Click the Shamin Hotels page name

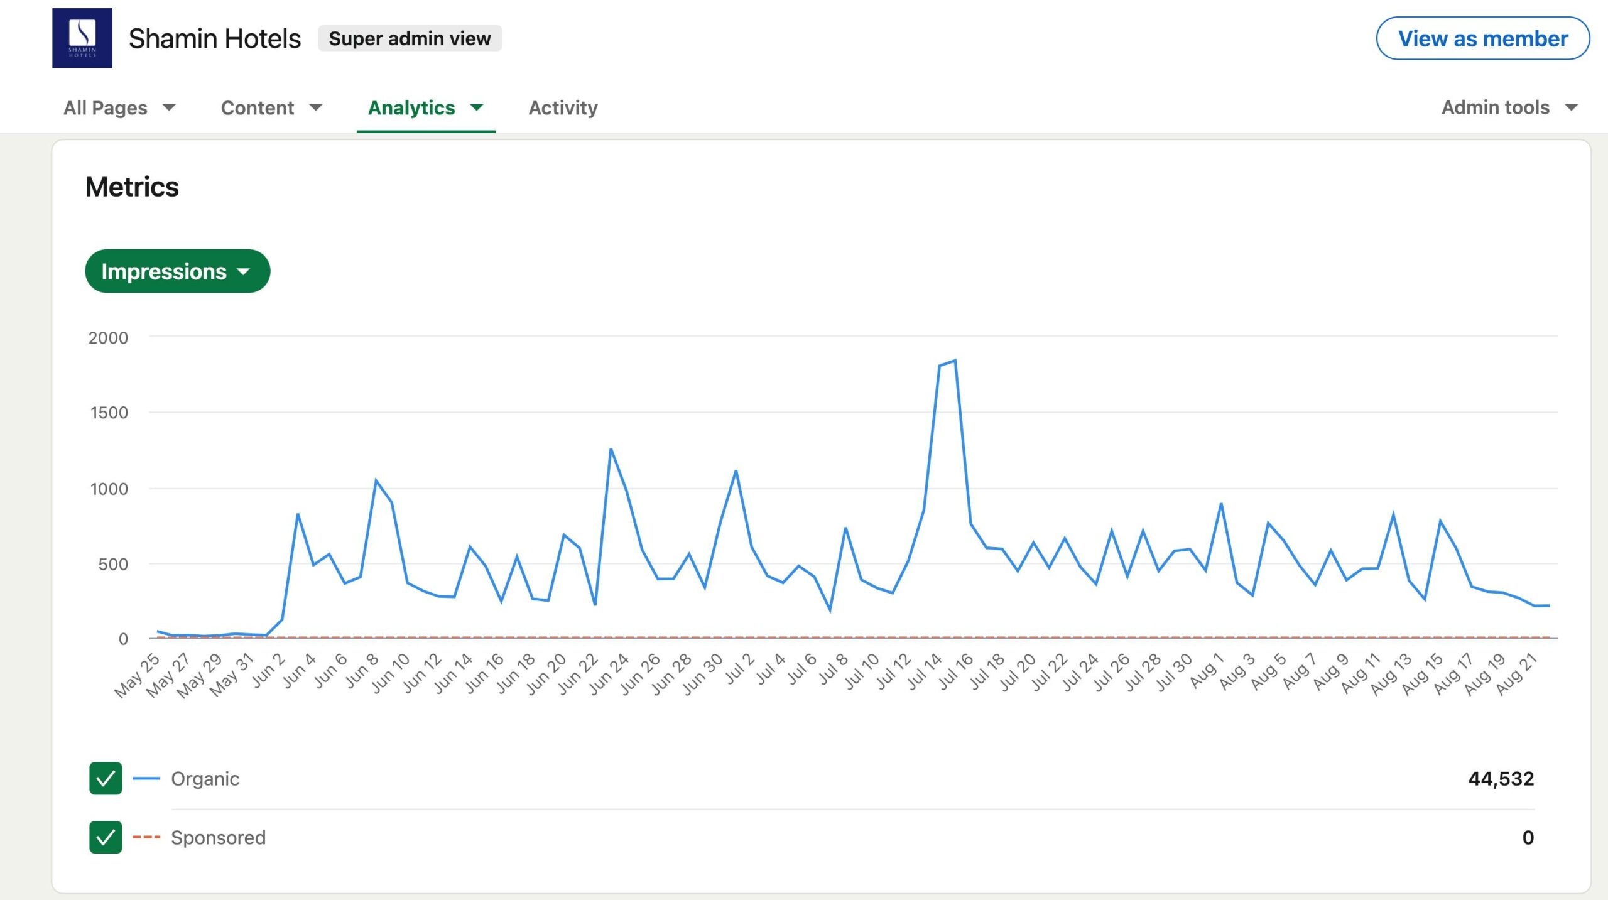(x=215, y=38)
